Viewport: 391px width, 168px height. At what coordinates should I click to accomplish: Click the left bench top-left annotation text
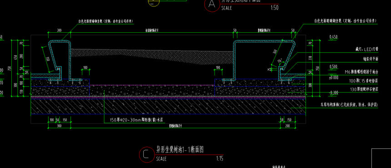pyautogui.click(x=105, y=22)
